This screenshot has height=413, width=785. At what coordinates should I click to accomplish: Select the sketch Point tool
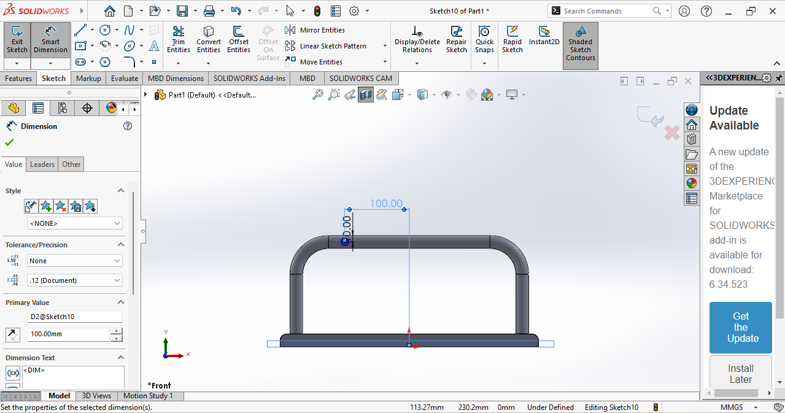click(154, 61)
